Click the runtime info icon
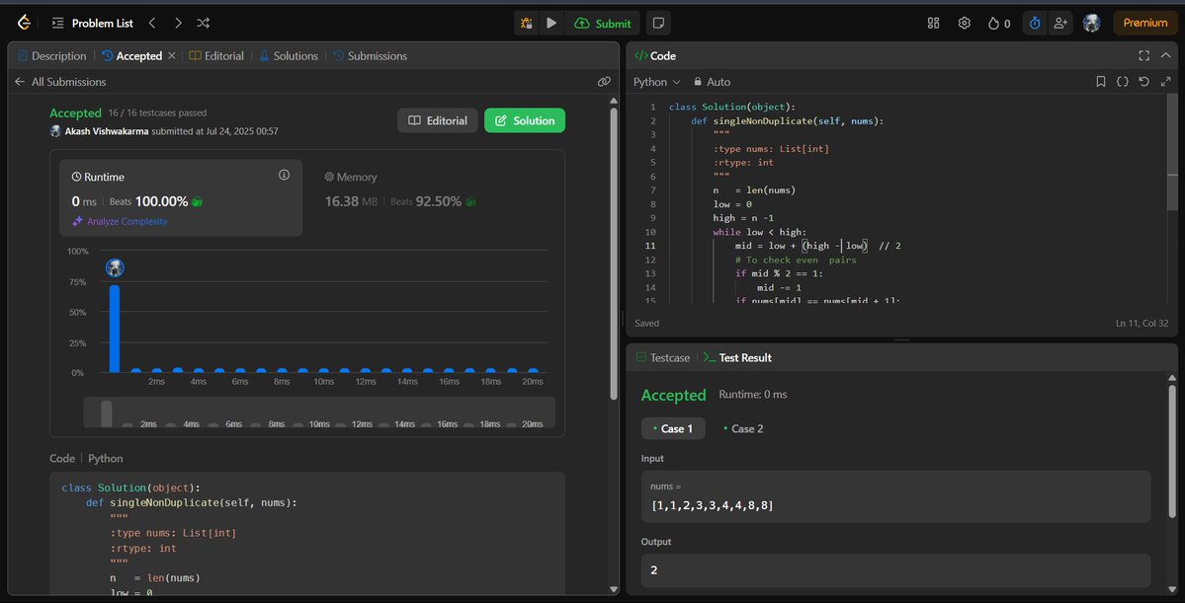1185x603 pixels. 285,175
